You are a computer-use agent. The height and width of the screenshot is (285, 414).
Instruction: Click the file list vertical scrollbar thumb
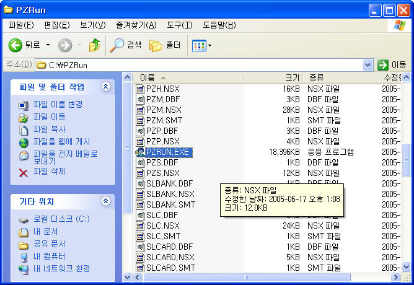coord(407,160)
